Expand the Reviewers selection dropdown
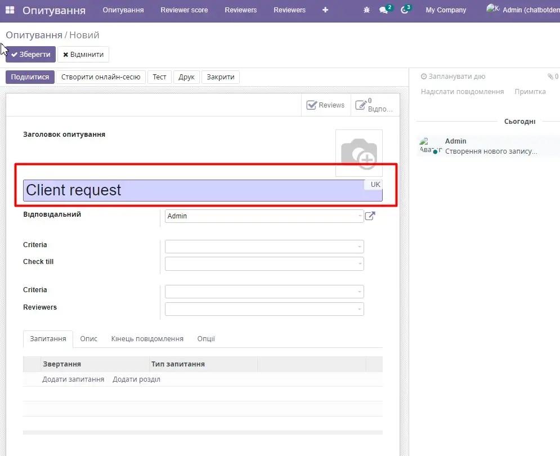This screenshot has height=456, width=560. (x=359, y=309)
